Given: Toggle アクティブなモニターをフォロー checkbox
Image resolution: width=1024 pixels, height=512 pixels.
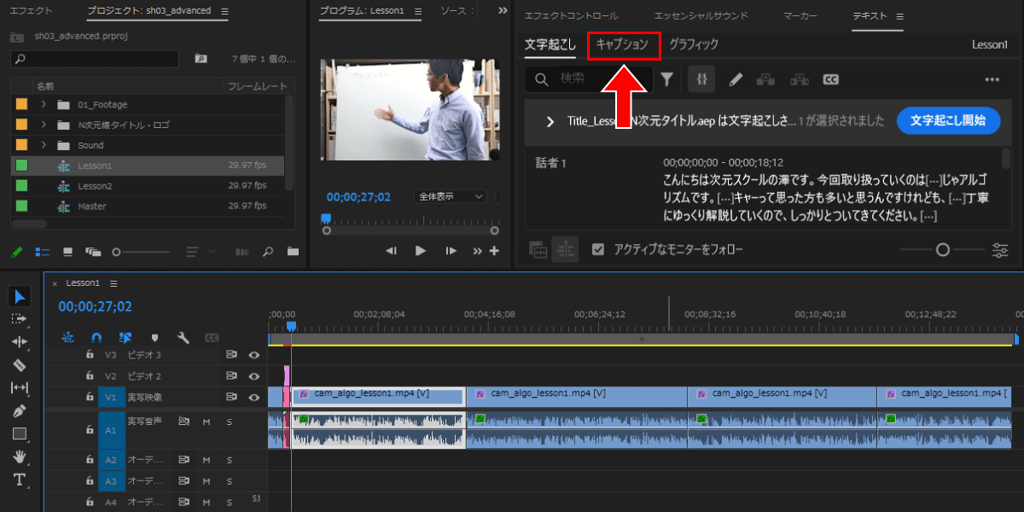Looking at the screenshot, I should (x=598, y=249).
